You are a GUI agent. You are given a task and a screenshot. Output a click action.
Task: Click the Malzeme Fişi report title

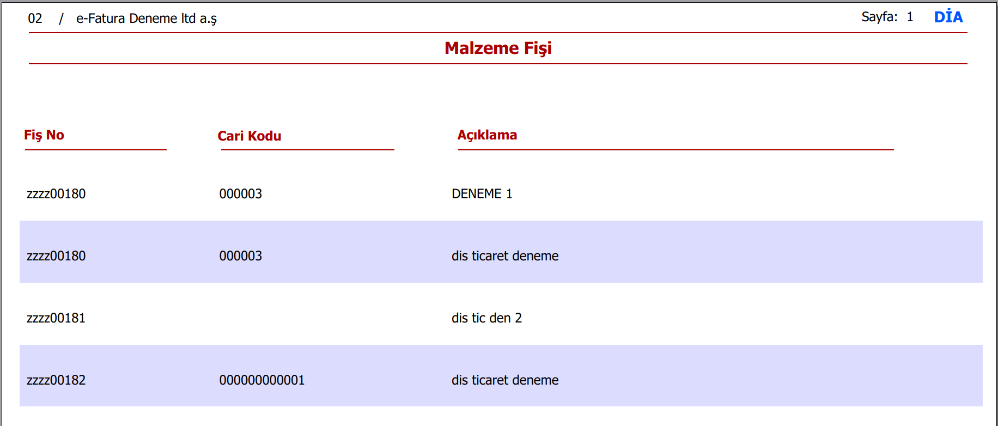498,48
